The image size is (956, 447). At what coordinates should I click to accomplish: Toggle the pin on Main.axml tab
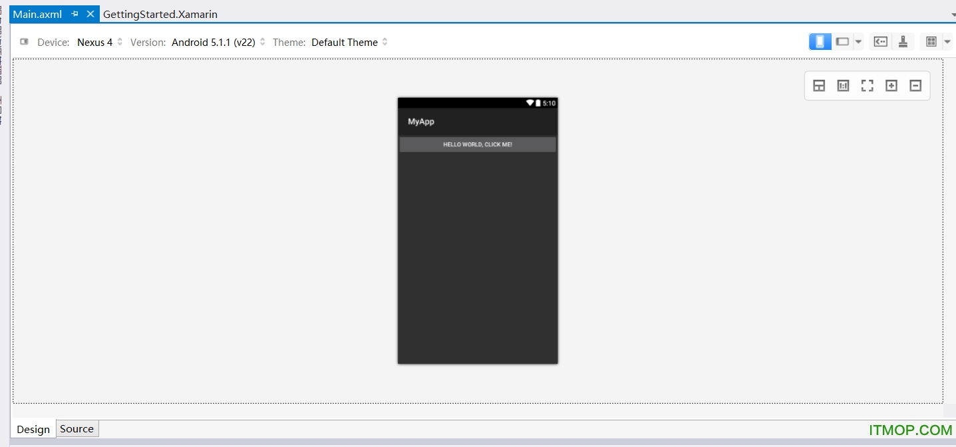75,13
